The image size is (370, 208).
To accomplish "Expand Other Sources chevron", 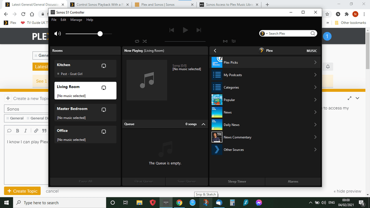I will point(315,150).
